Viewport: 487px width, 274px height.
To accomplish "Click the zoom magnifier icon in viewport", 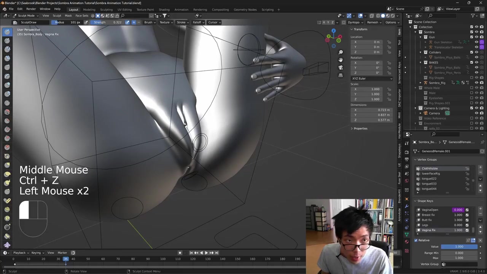I will click(x=341, y=52).
